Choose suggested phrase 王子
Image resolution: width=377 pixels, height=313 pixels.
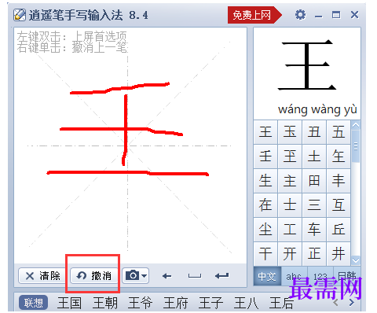tap(210, 303)
